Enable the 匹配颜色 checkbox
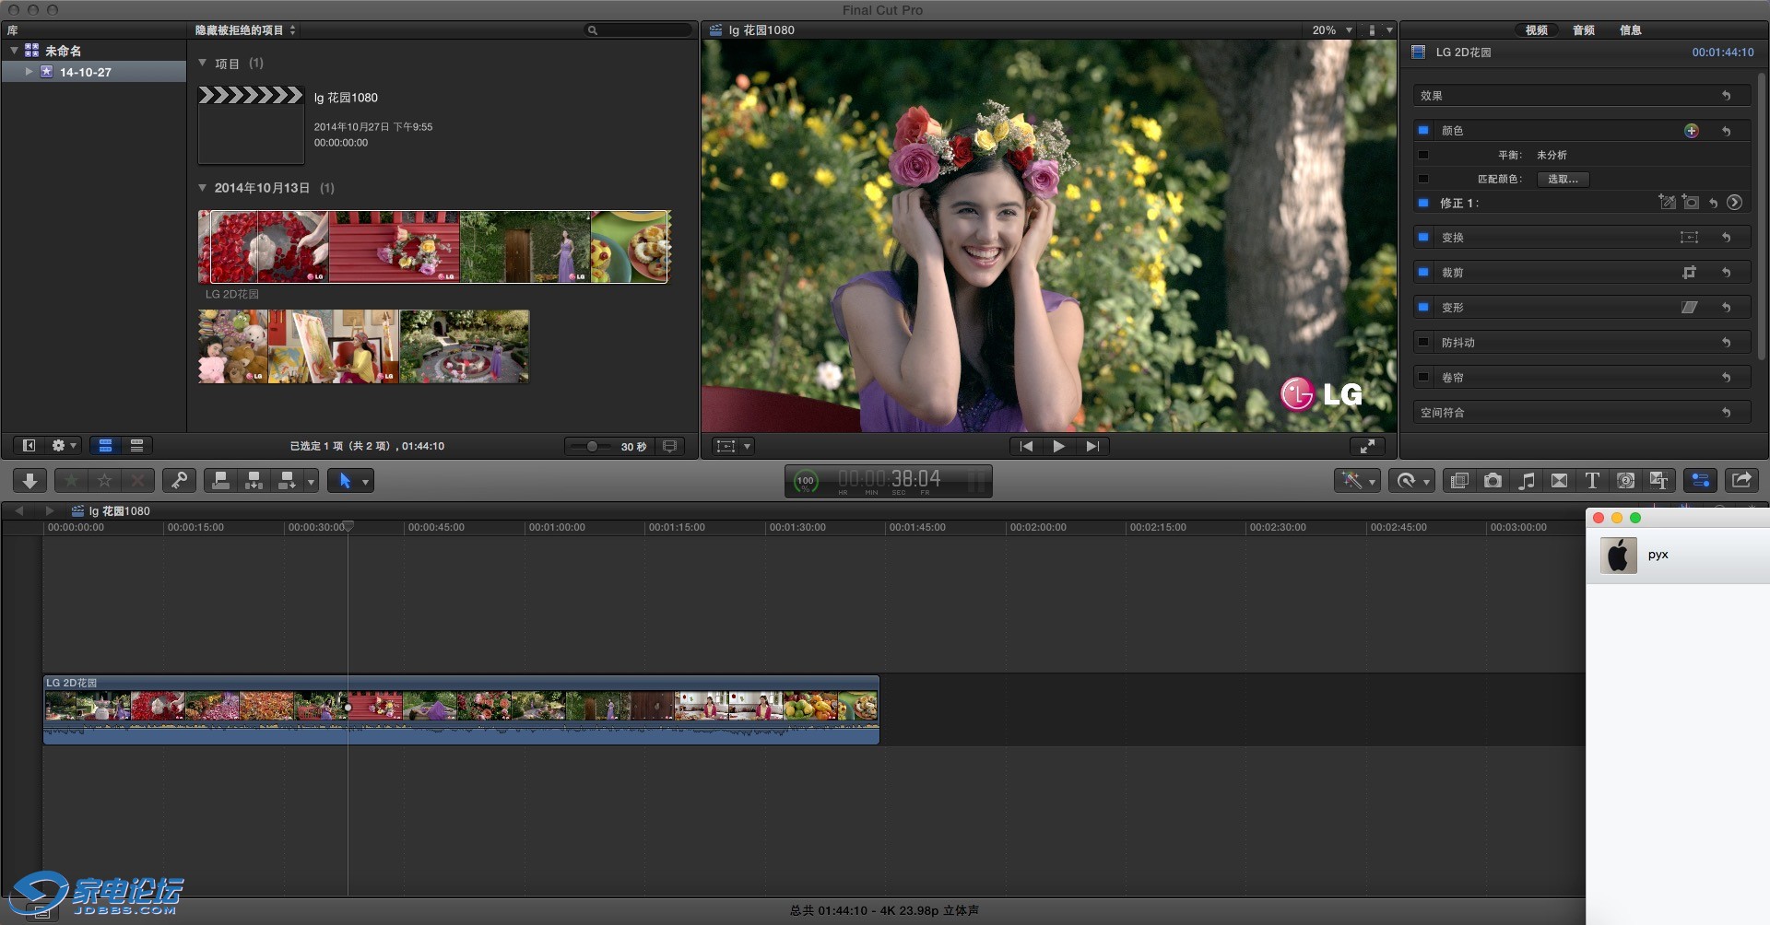 (x=1423, y=179)
